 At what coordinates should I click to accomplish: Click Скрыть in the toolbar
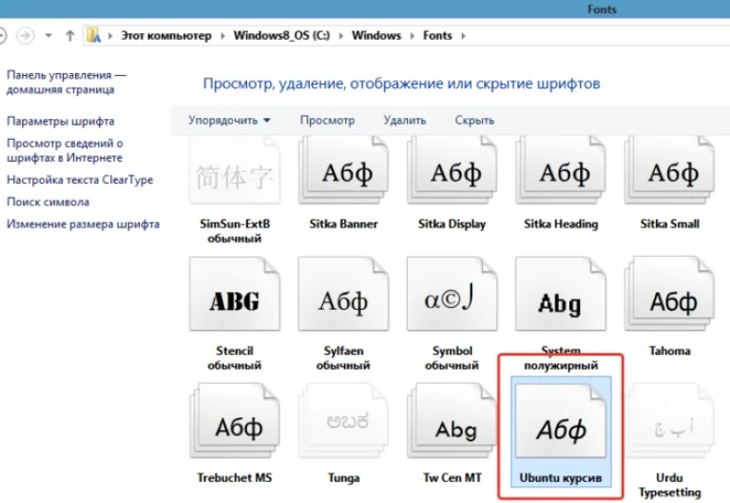click(x=474, y=120)
